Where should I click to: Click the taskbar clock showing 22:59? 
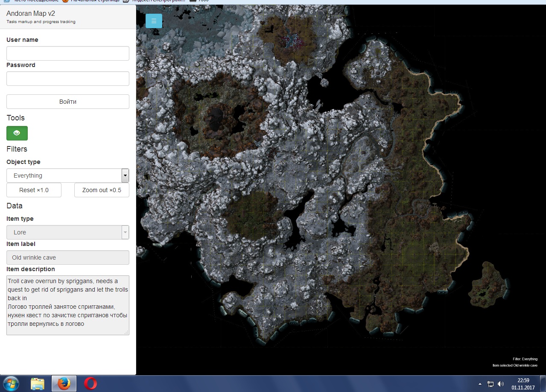click(x=523, y=383)
